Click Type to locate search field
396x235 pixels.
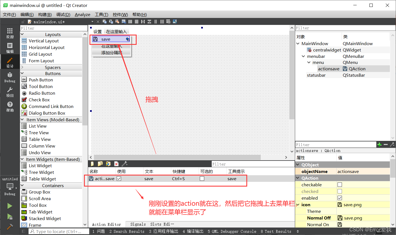pos(59,231)
